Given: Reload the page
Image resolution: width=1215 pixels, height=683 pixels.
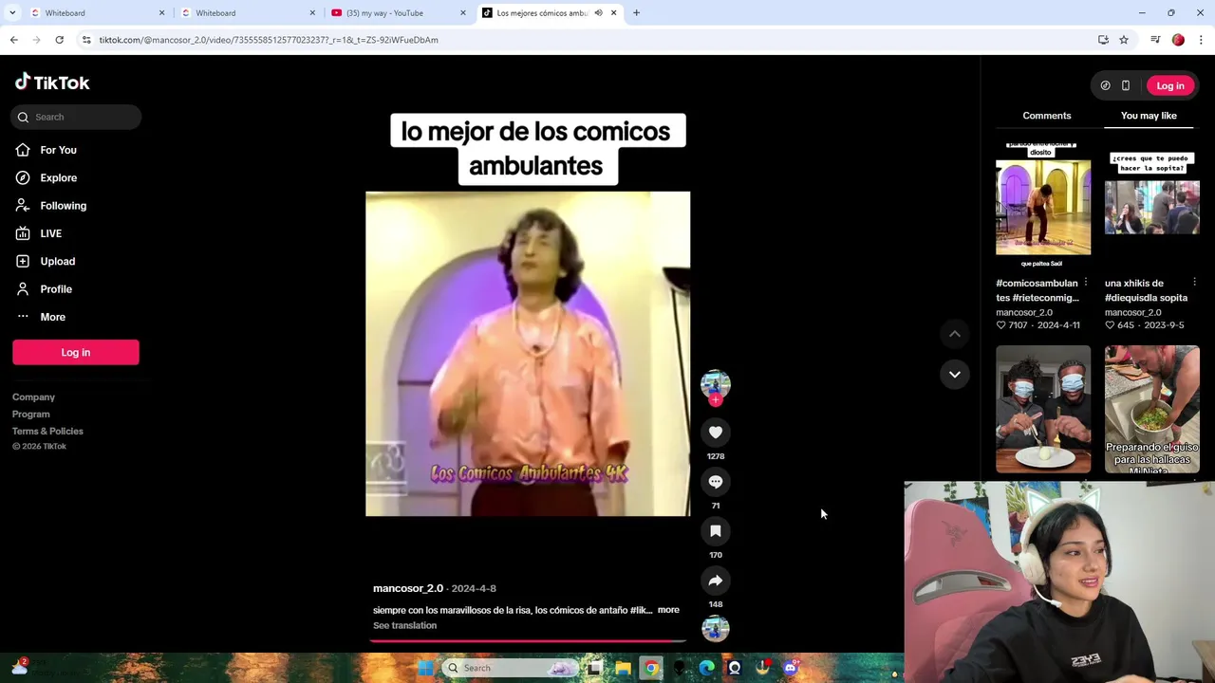Looking at the screenshot, I should pos(59,40).
